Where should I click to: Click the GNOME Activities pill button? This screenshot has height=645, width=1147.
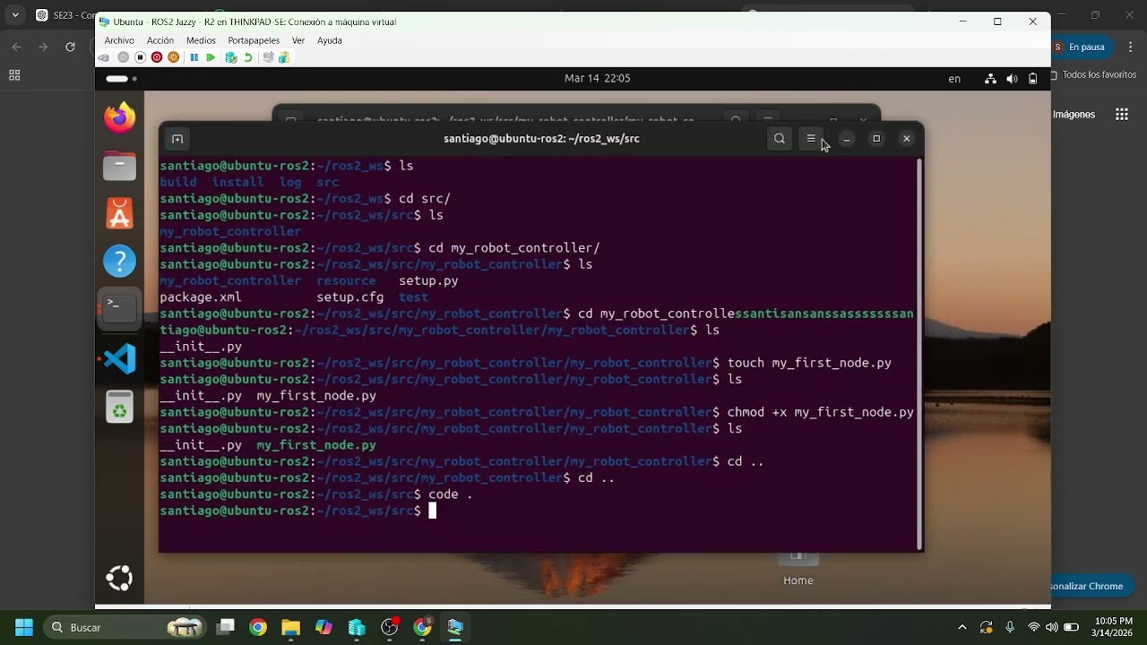(121, 79)
